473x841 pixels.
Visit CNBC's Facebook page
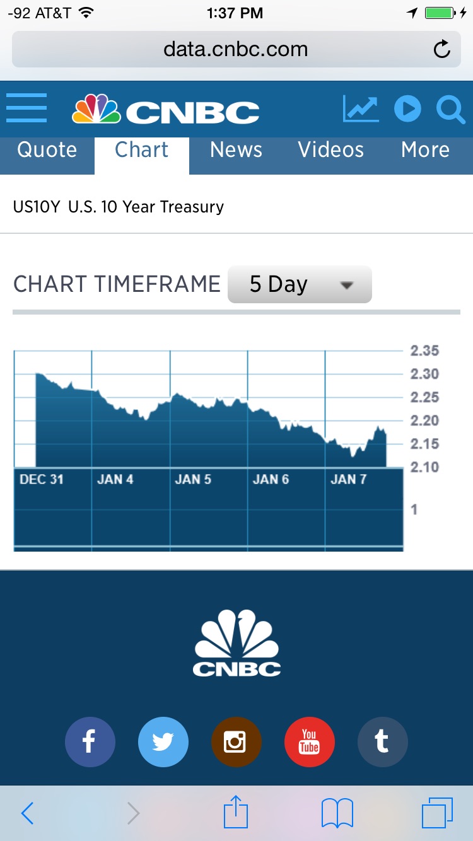[x=90, y=742]
